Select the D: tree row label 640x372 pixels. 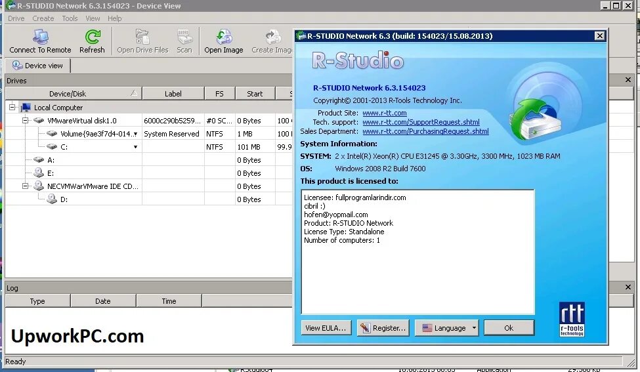(x=64, y=199)
